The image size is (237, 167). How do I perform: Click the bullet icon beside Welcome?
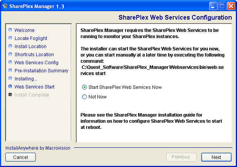[x=10, y=30]
